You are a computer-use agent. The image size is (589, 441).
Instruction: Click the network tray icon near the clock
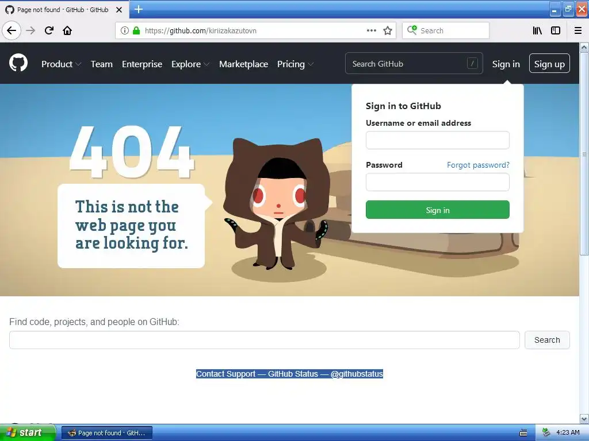(546, 432)
